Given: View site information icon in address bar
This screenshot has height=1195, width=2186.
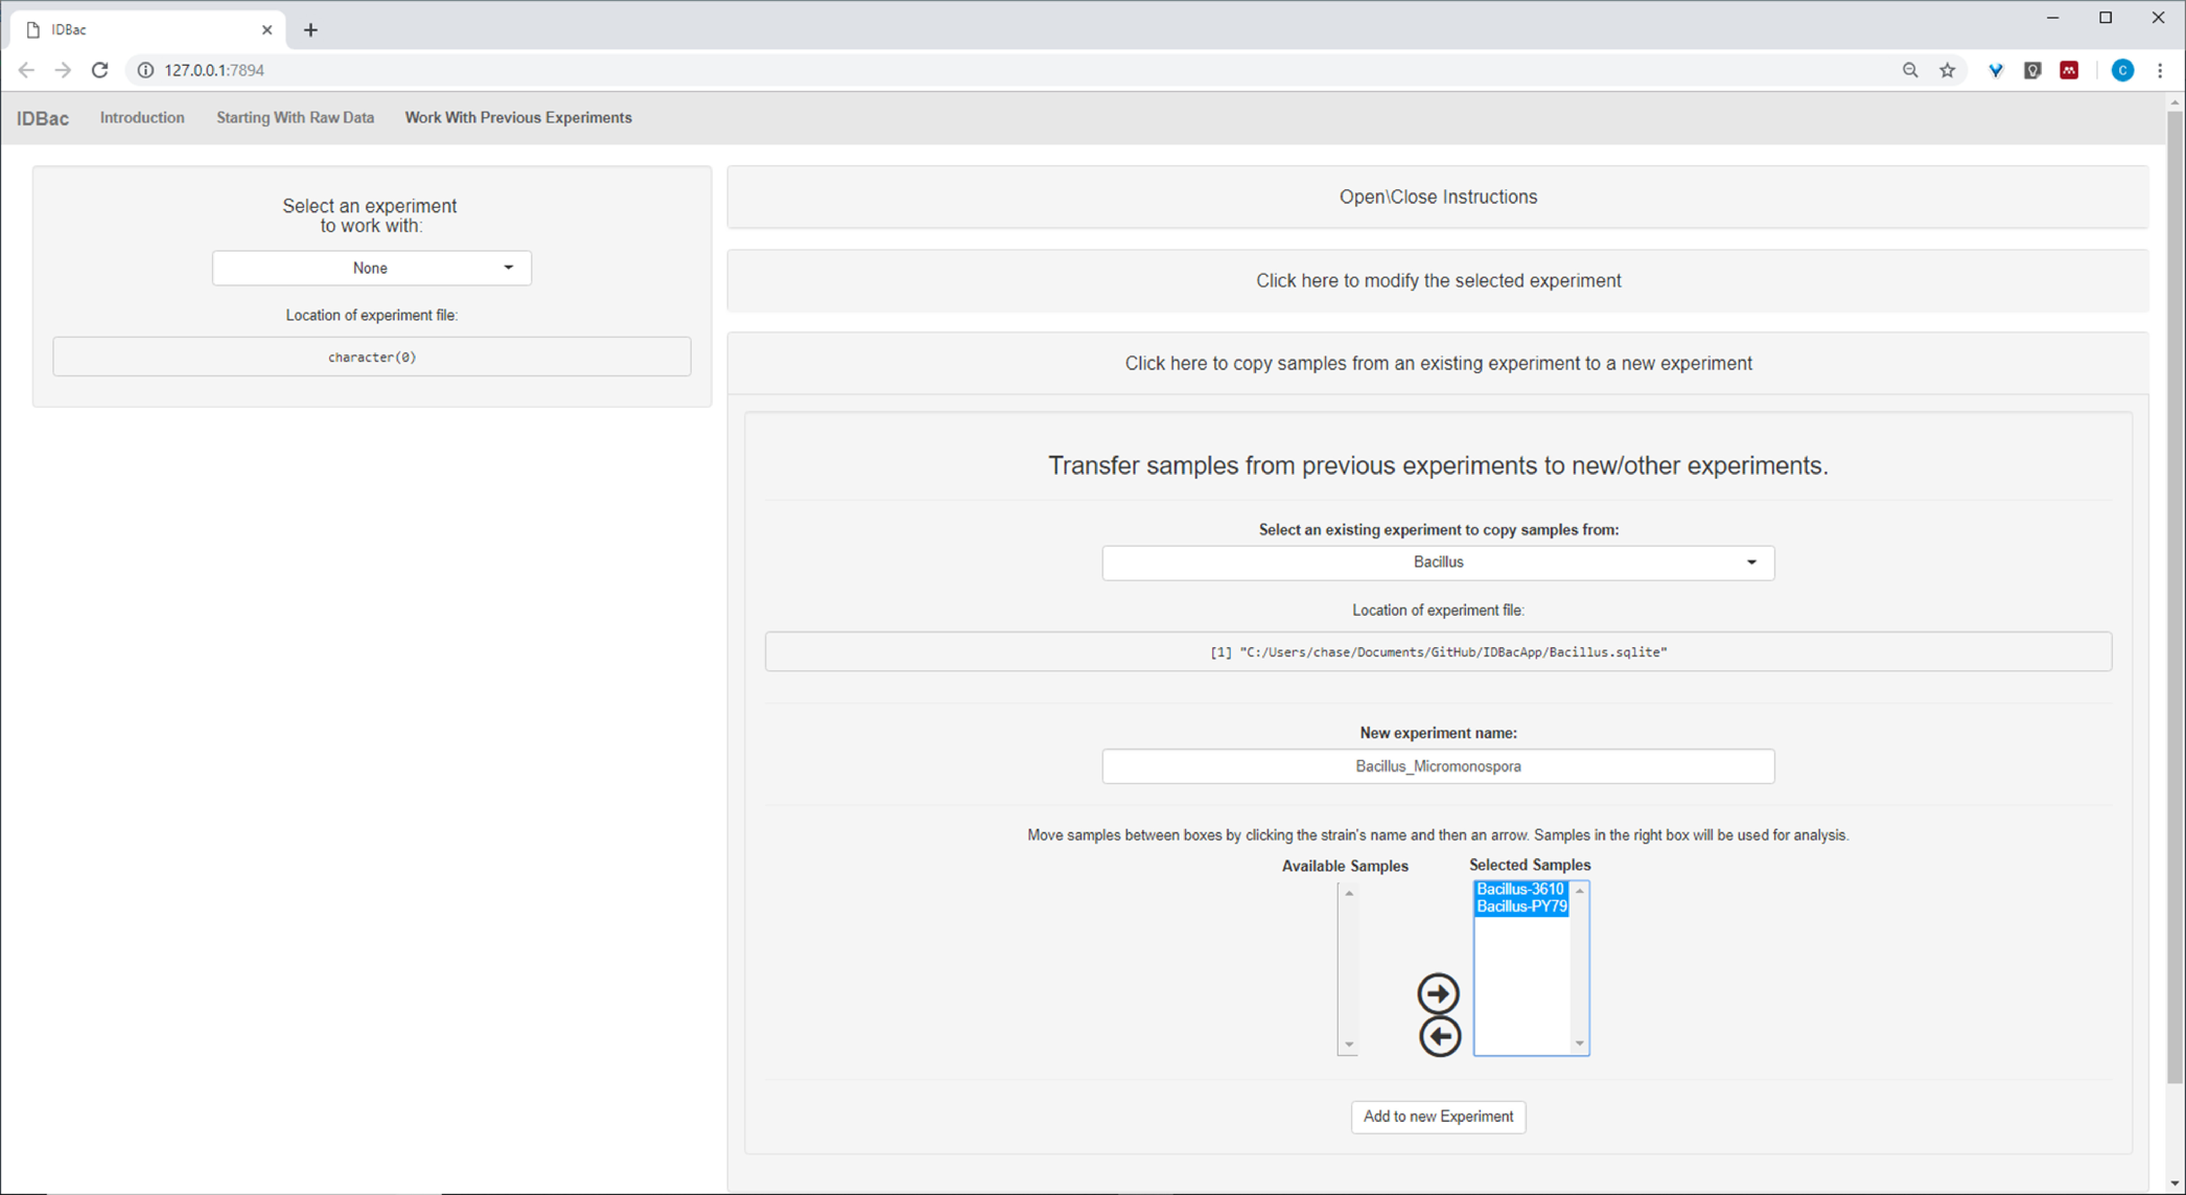Looking at the screenshot, I should 146,70.
